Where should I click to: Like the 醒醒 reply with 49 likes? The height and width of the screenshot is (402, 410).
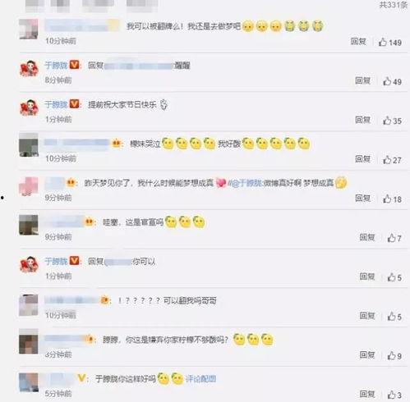392,81
